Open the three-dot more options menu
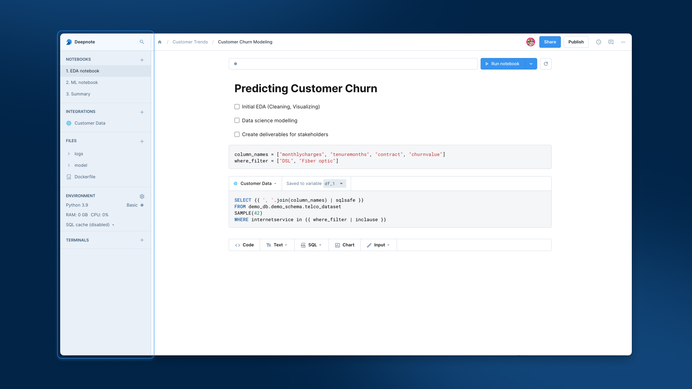The height and width of the screenshot is (389, 692). 623,42
